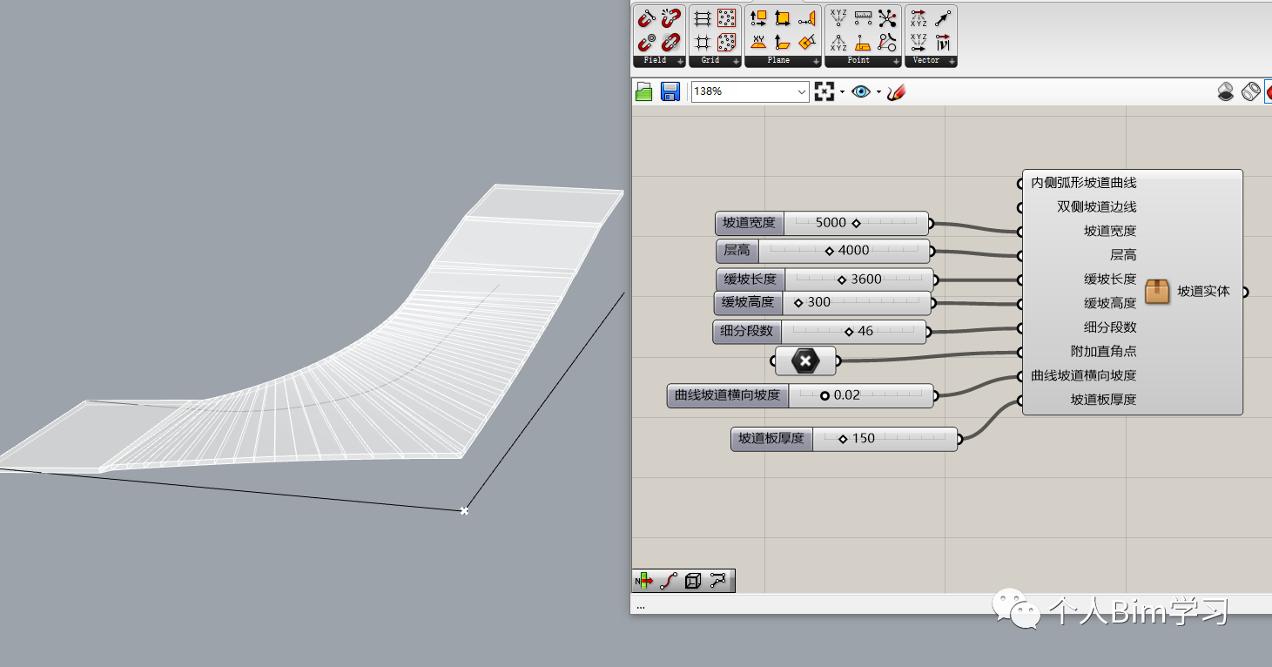This screenshot has width=1272, height=667.
Task: Save document with blue floppy icon
Action: click(670, 91)
